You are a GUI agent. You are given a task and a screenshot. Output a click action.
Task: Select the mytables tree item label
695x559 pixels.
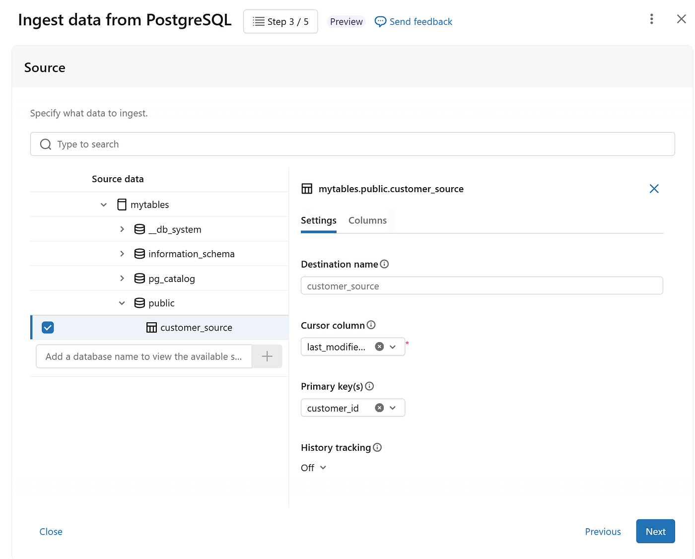click(x=150, y=205)
